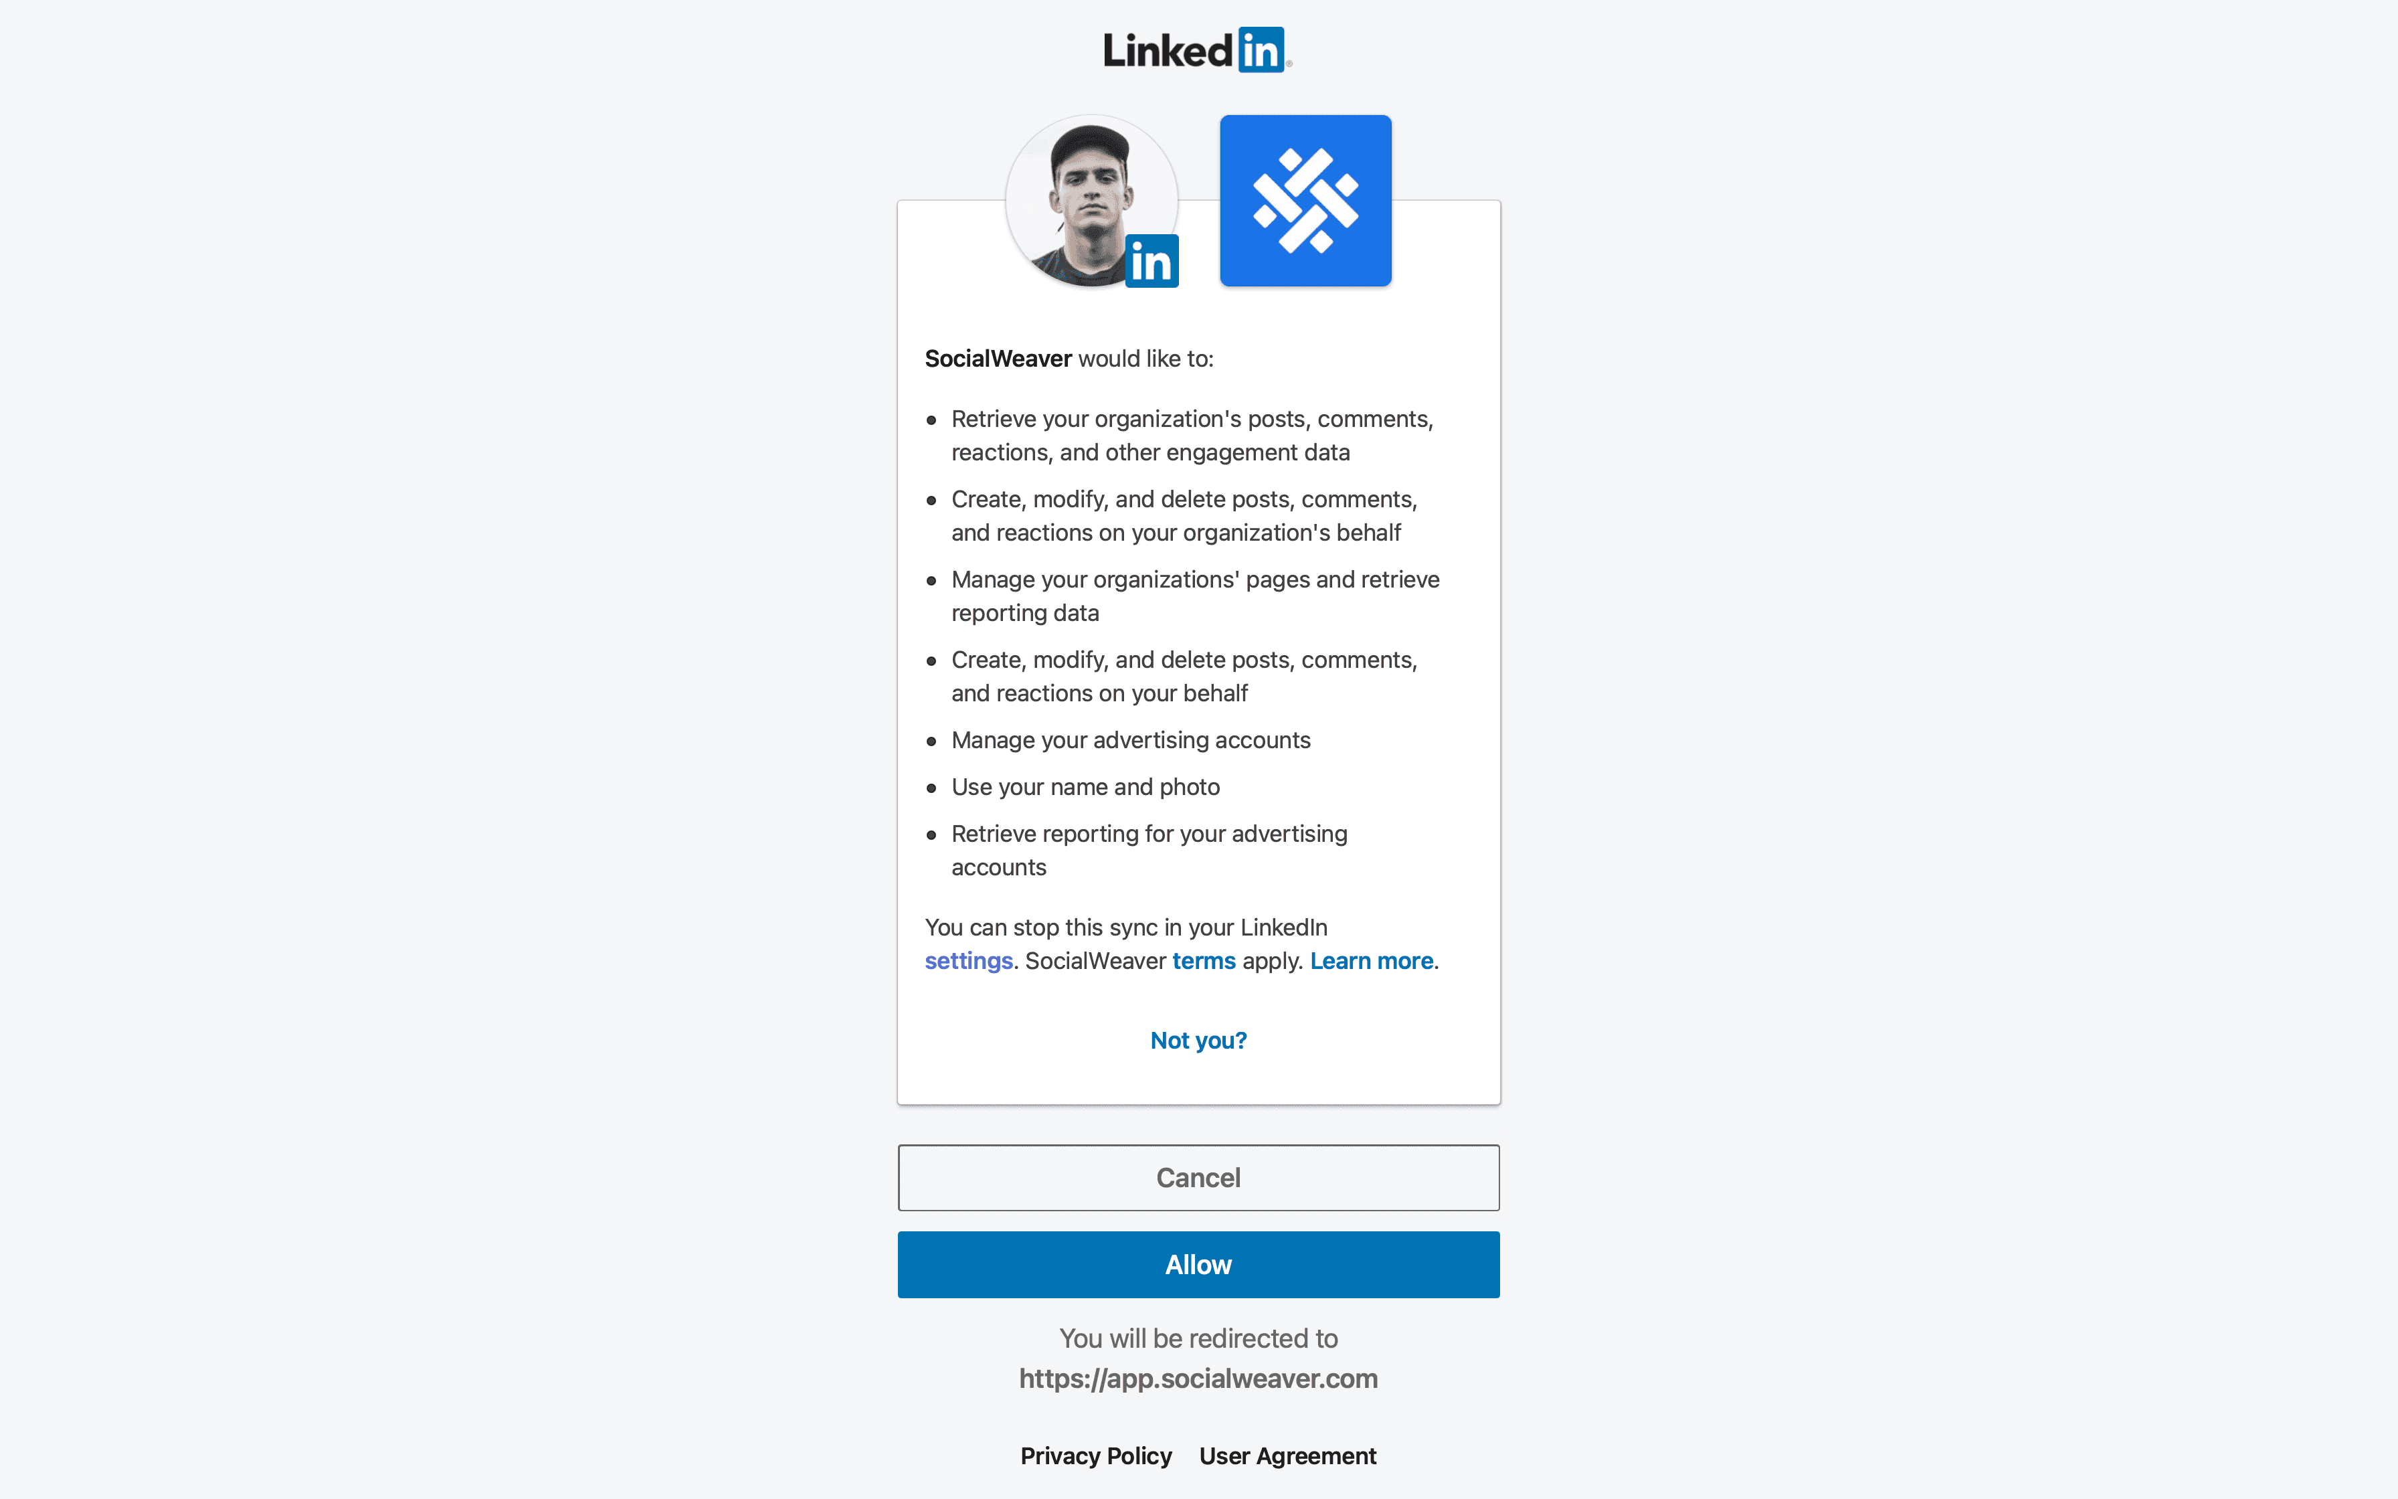Viewport: 2398px width, 1499px height.
Task: Click the Cancel button to decline
Action: pos(1198,1176)
